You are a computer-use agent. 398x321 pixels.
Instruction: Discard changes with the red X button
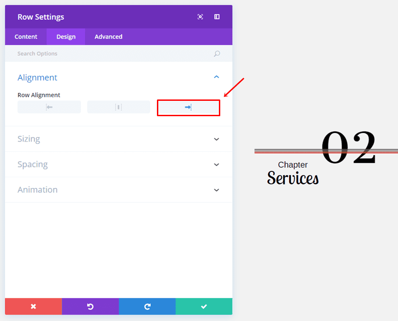pos(33,307)
